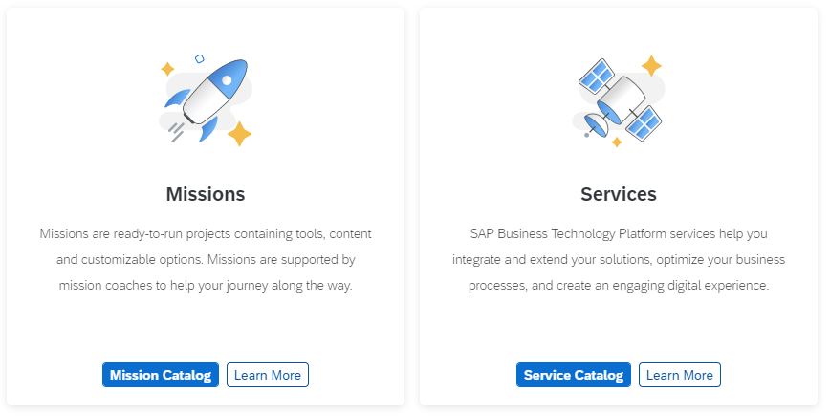This screenshot has height=416, width=830.
Task: Click the small blue square above the rocket
Action: pyautogui.click(x=200, y=58)
